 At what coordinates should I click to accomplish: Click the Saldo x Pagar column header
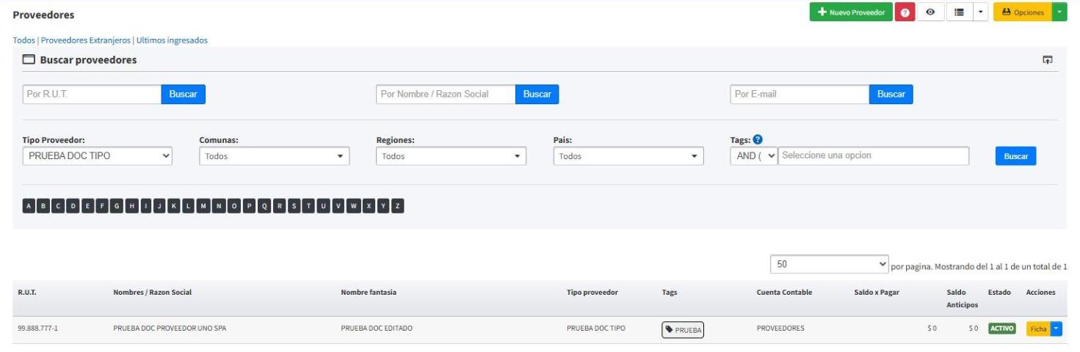pos(877,292)
